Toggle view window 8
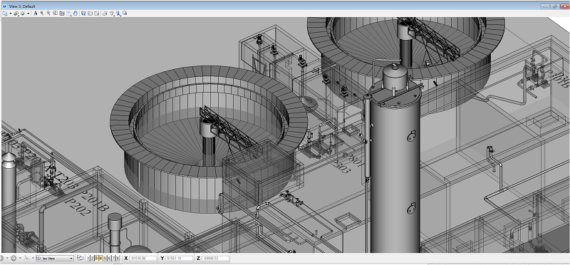This screenshot has height=265, width=570. (118, 258)
